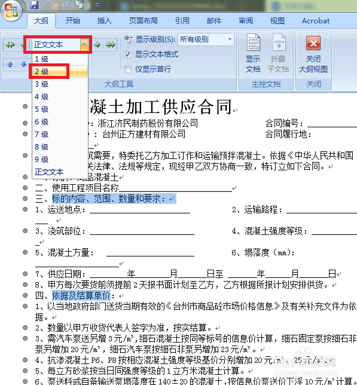Open the 视图 ribbon tab
Screen dimensions: 357x385
[x=277, y=21]
